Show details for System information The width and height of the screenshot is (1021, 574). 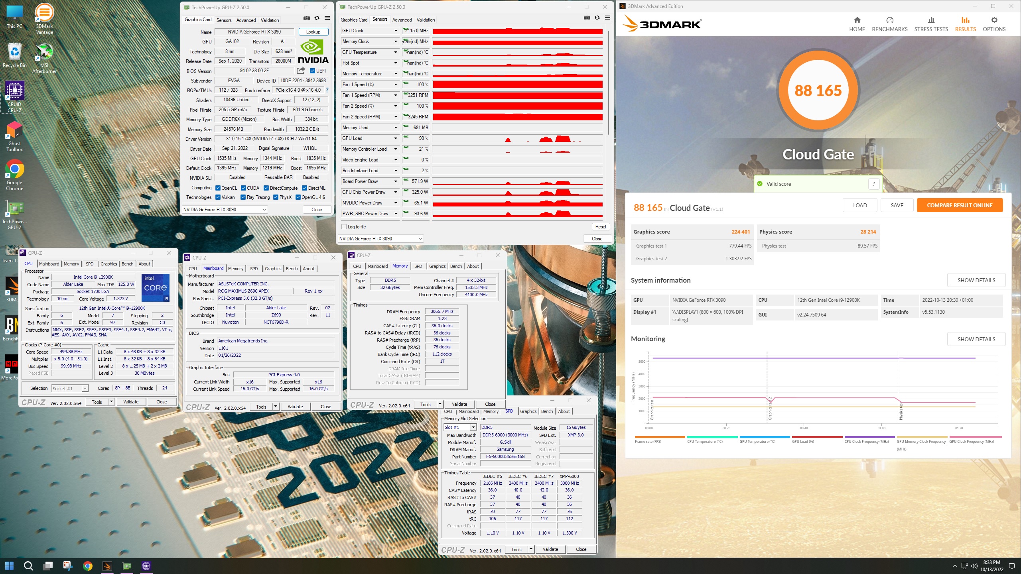976,280
